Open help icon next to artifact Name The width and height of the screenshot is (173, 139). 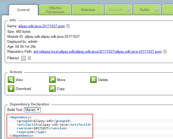[x=68, y=26]
